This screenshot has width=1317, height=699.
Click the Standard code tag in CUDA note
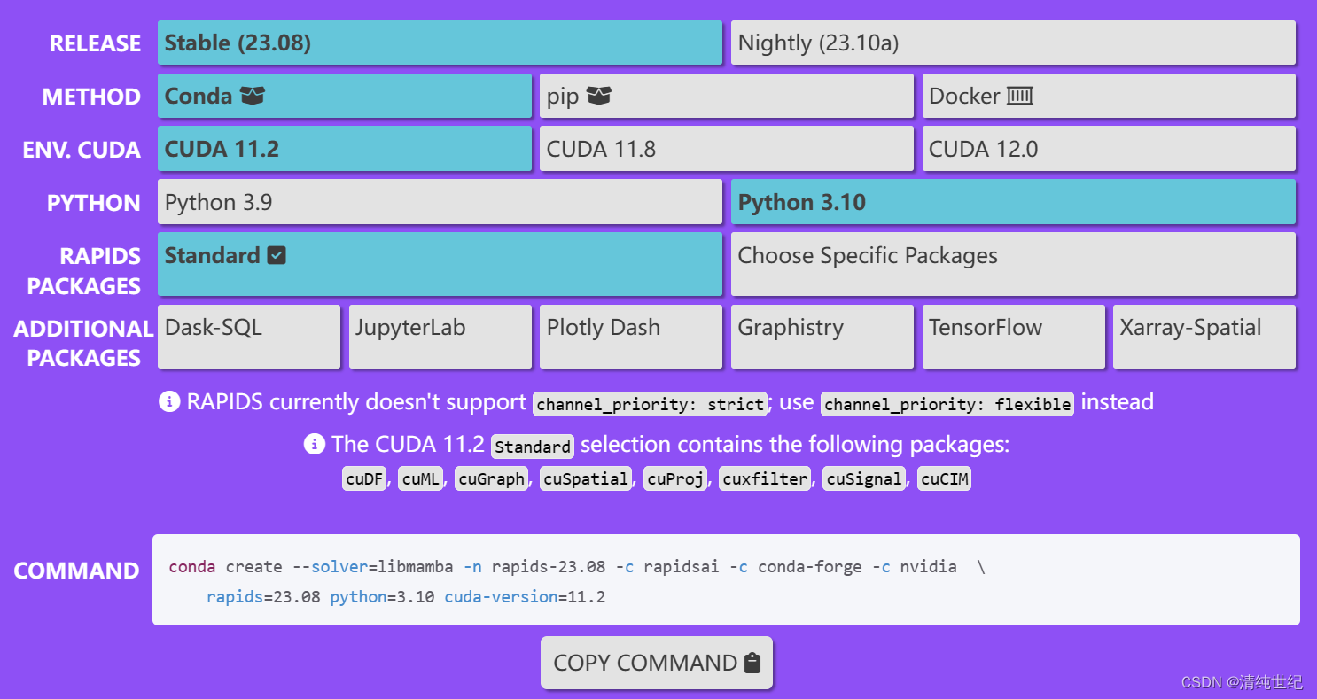click(x=533, y=447)
